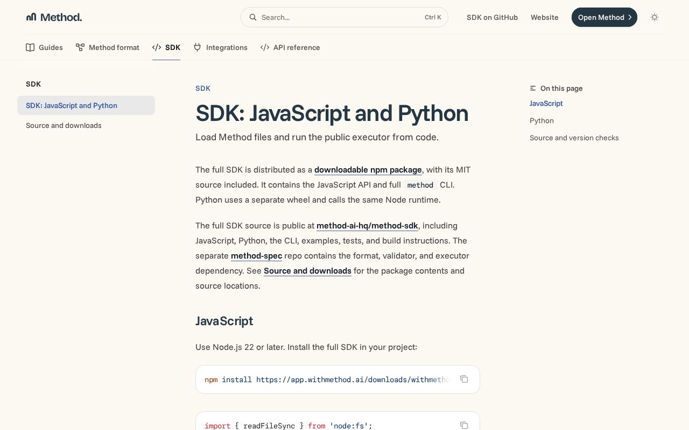This screenshot has height=430, width=689.
Task: Open the Website link in the header
Action: click(x=544, y=17)
